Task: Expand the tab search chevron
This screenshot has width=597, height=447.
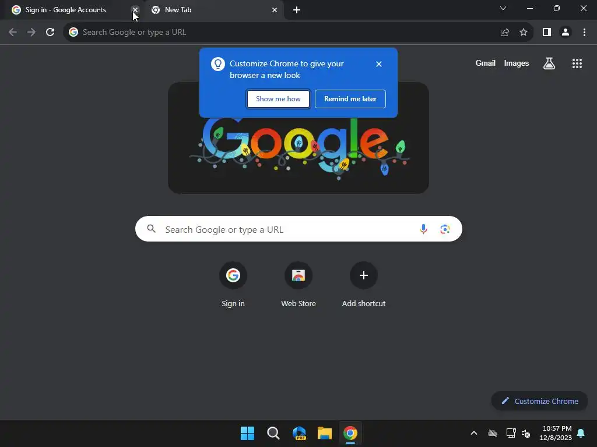Action: click(503, 8)
